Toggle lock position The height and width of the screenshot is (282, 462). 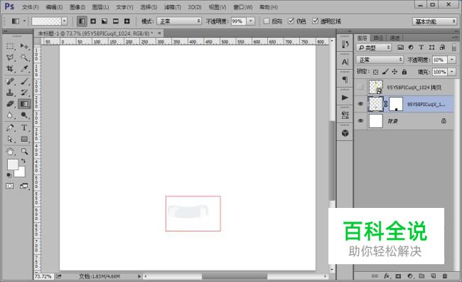(394, 72)
